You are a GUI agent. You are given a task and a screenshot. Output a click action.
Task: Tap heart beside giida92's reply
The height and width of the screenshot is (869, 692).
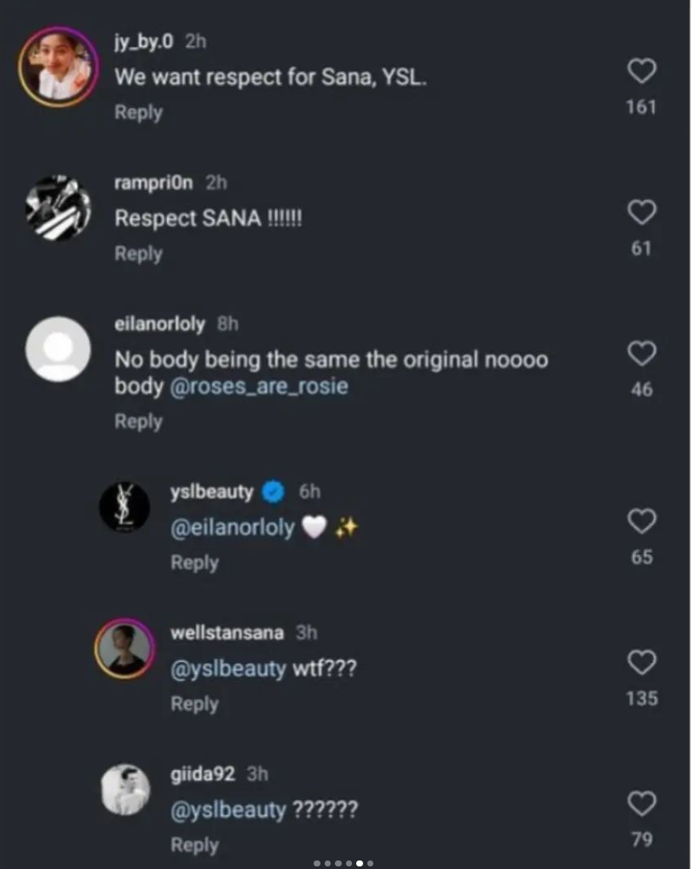coord(641,803)
